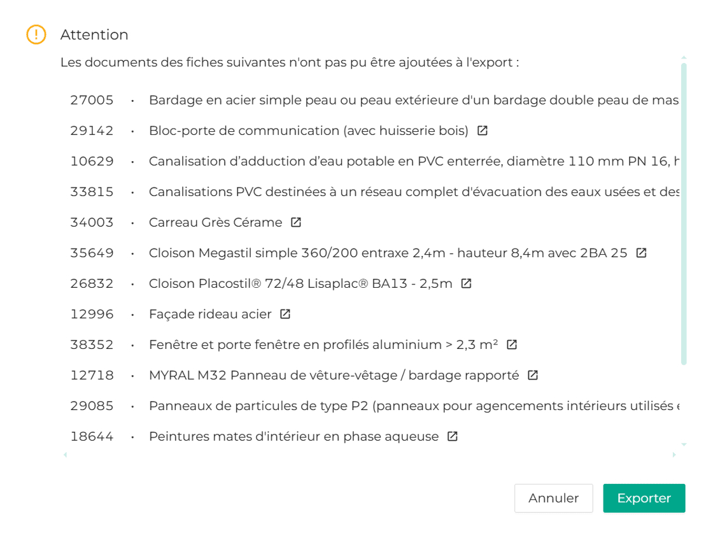Click the vertical scrollbar thumb

pos(684,213)
